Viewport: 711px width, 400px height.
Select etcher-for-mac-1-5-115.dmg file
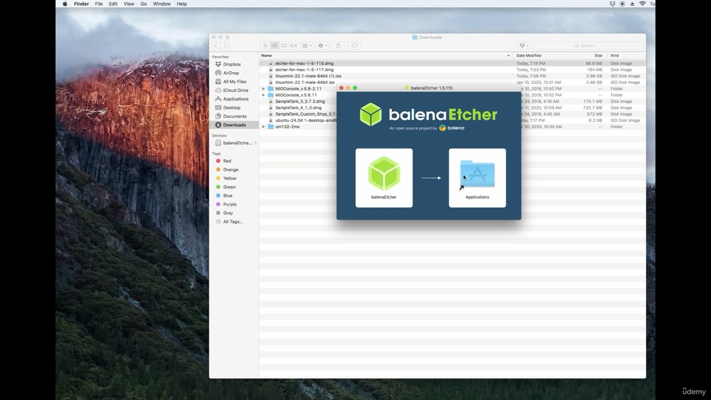(x=452, y=63)
